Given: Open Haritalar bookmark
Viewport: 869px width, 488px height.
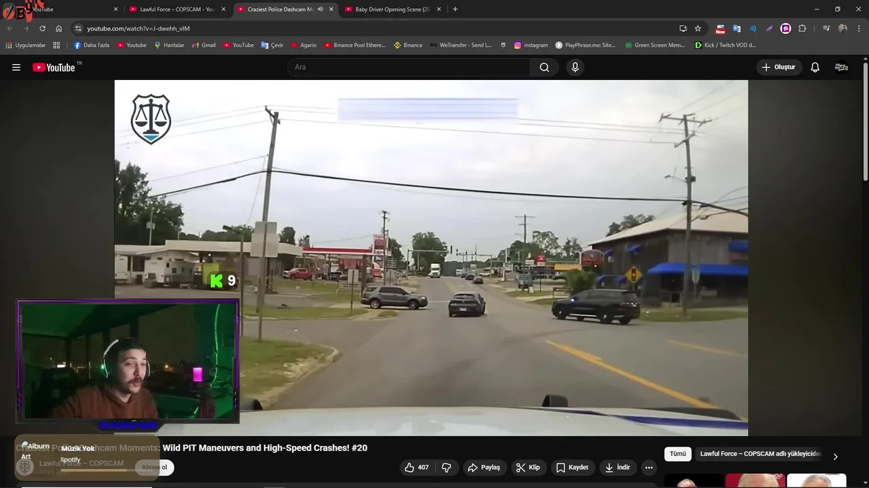Looking at the screenshot, I should (169, 45).
